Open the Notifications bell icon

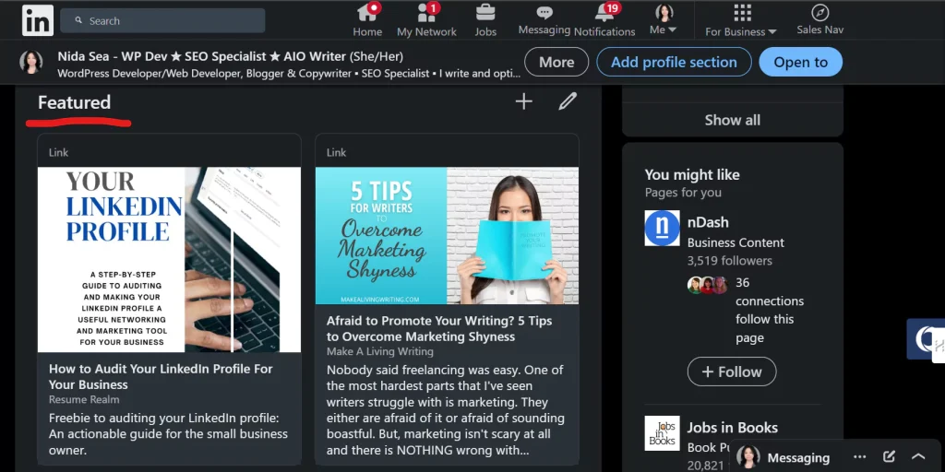604,12
